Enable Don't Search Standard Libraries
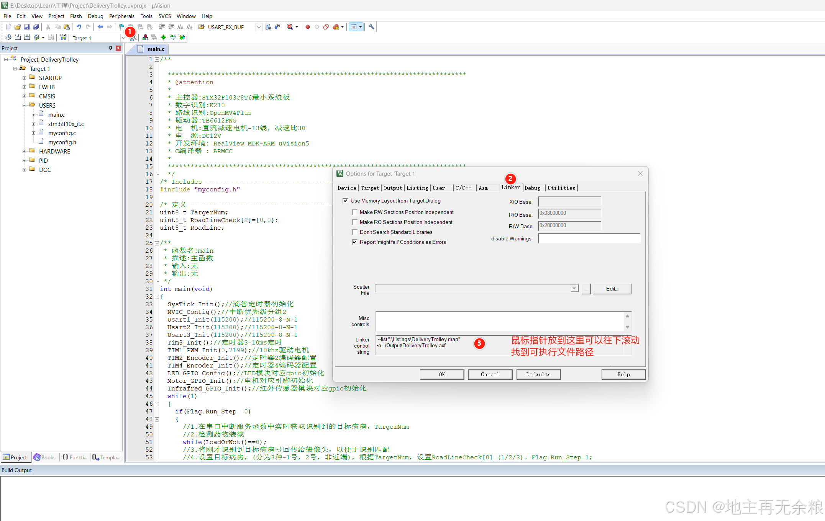Viewport: 825px width, 521px height. coord(355,232)
